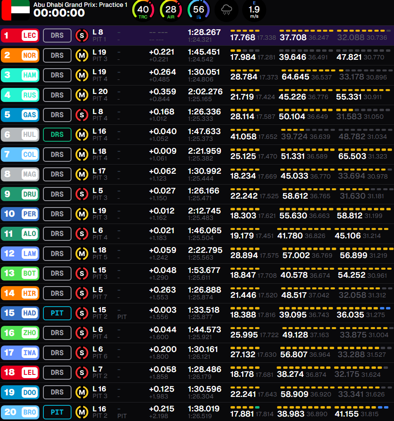Click COL's medium tyre icon
Viewport: 394px width, 421px height.
(82, 155)
